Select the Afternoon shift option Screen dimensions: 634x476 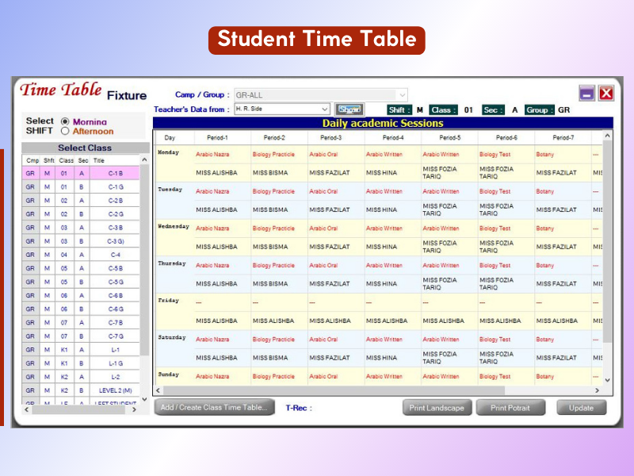pyautogui.click(x=66, y=132)
